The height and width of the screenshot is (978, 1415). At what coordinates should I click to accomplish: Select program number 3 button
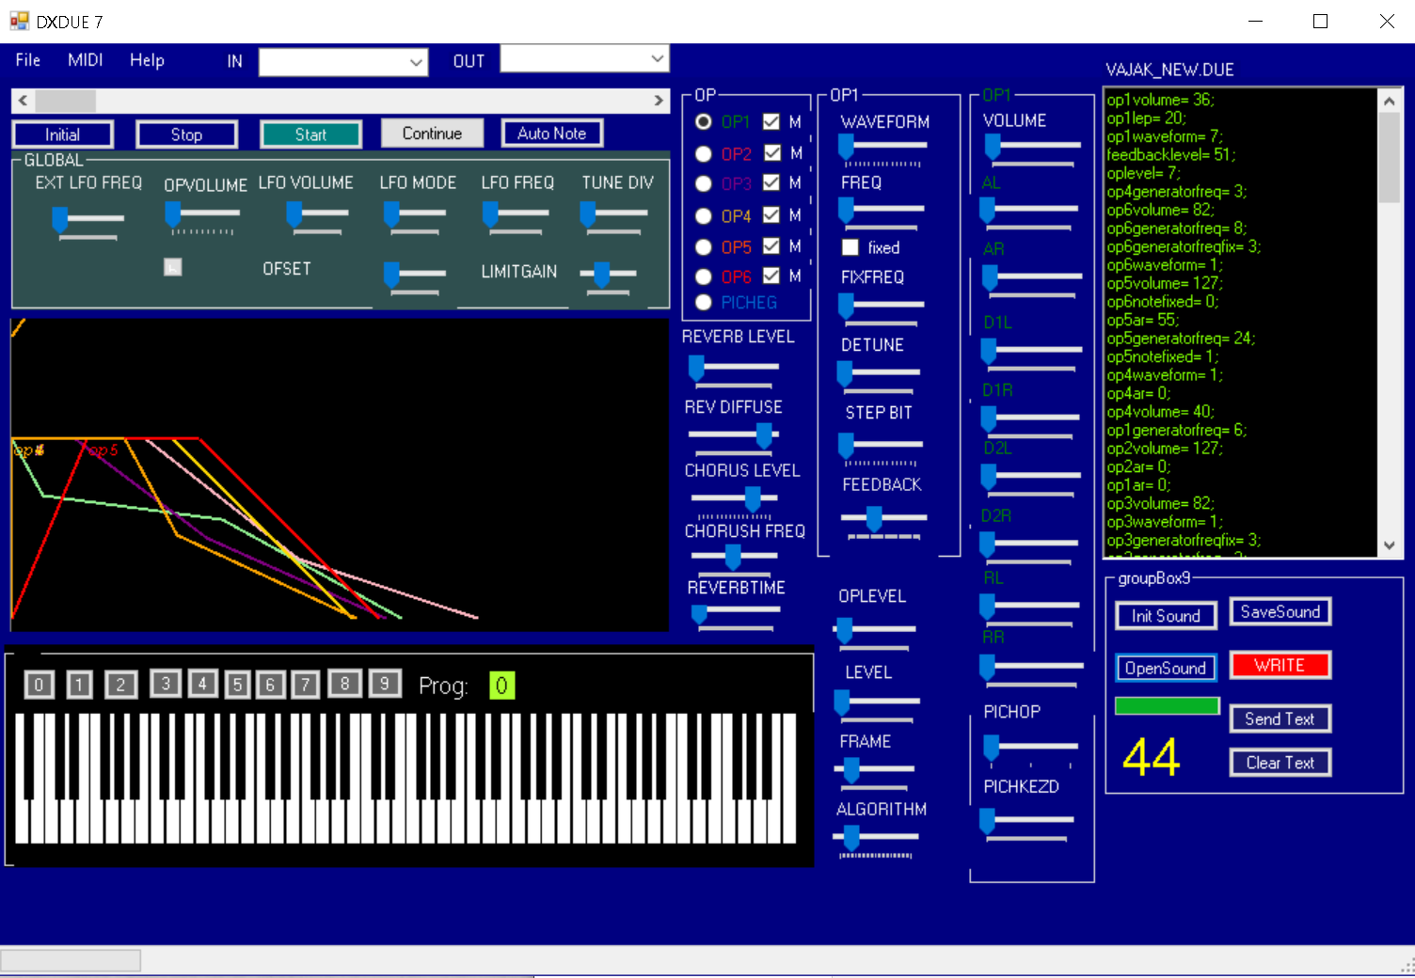(x=166, y=684)
